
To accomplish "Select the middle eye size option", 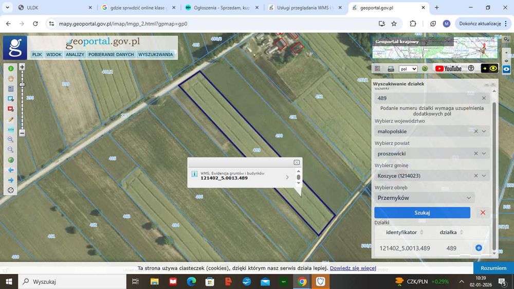I will pyautogui.click(x=506, y=61).
